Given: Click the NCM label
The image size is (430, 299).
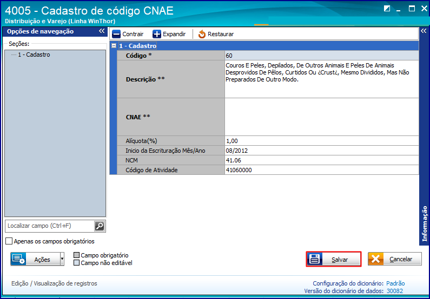Looking at the screenshot, I should (x=131, y=161).
